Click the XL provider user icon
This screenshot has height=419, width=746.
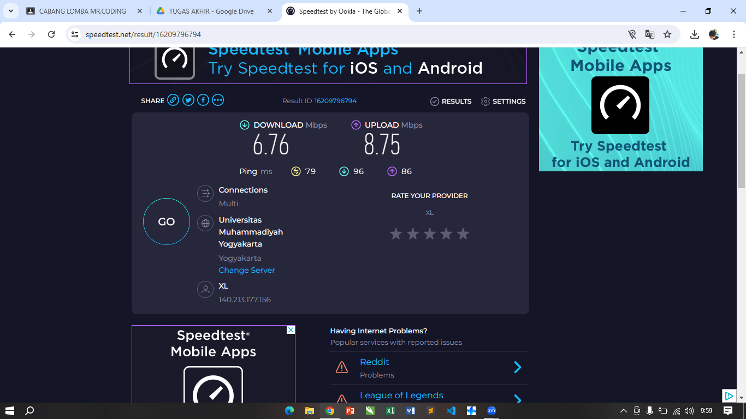pos(205,289)
